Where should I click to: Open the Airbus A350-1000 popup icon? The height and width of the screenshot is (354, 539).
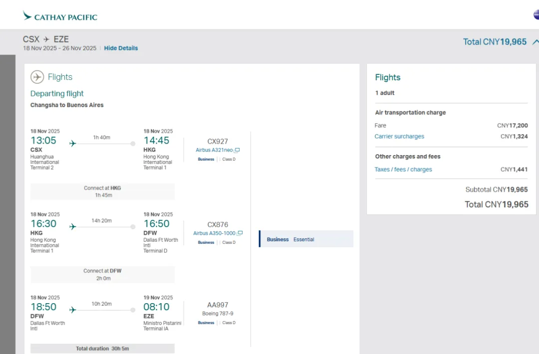pyautogui.click(x=240, y=233)
